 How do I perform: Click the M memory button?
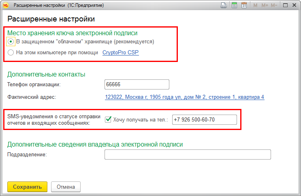click(x=255, y=5)
